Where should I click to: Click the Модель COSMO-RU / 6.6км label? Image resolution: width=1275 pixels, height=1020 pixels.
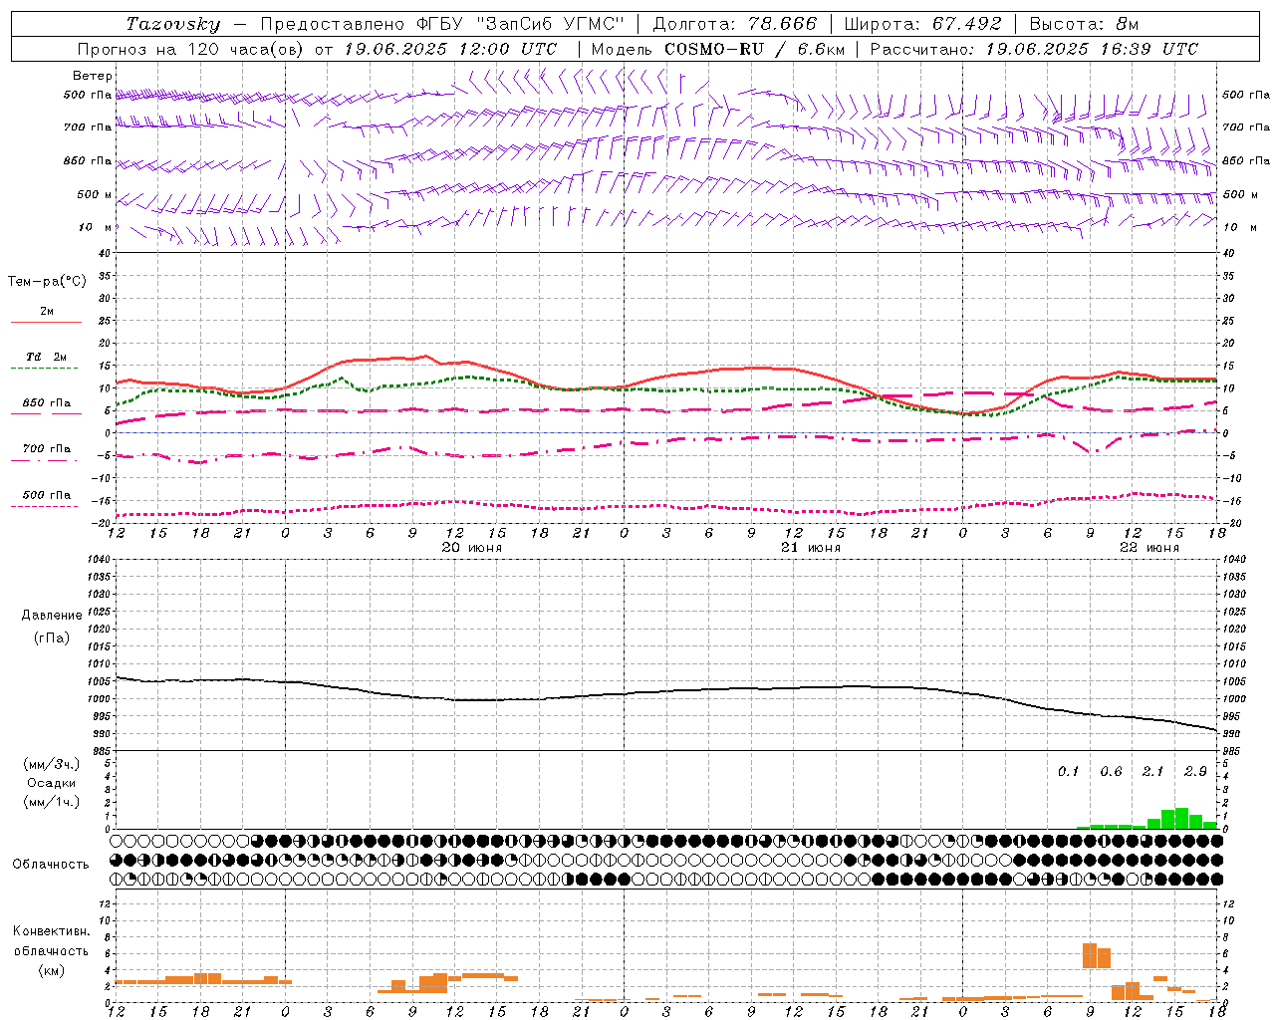pyautogui.click(x=717, y=49)
